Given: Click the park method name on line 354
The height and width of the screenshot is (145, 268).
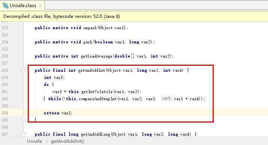Looking at the screenshot, I should (x=88, y=42).
